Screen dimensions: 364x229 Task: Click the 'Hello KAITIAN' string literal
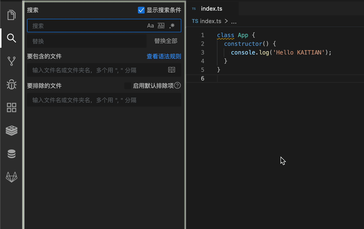[x=298, y=53]
